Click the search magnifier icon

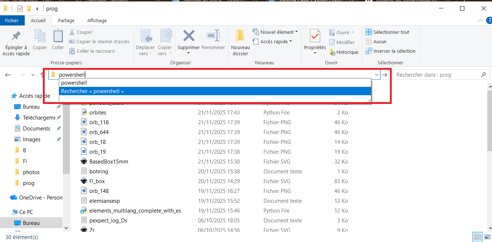click(x=483, y=75)
